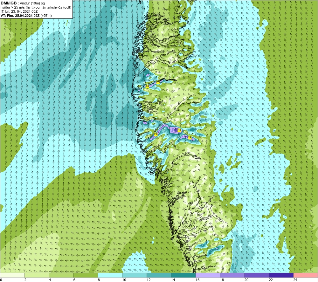The width and height of the screenshot is (318, 282).
Task: Select the 8–10 m/s light cyan legend swatch
Action: (110, 275)
